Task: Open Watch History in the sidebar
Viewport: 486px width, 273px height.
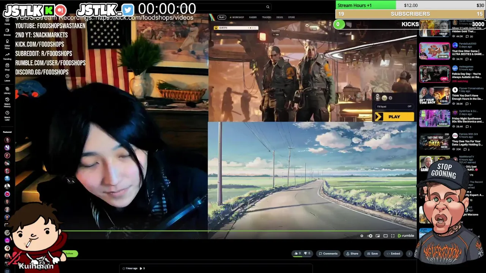Action: click(7, 102)
